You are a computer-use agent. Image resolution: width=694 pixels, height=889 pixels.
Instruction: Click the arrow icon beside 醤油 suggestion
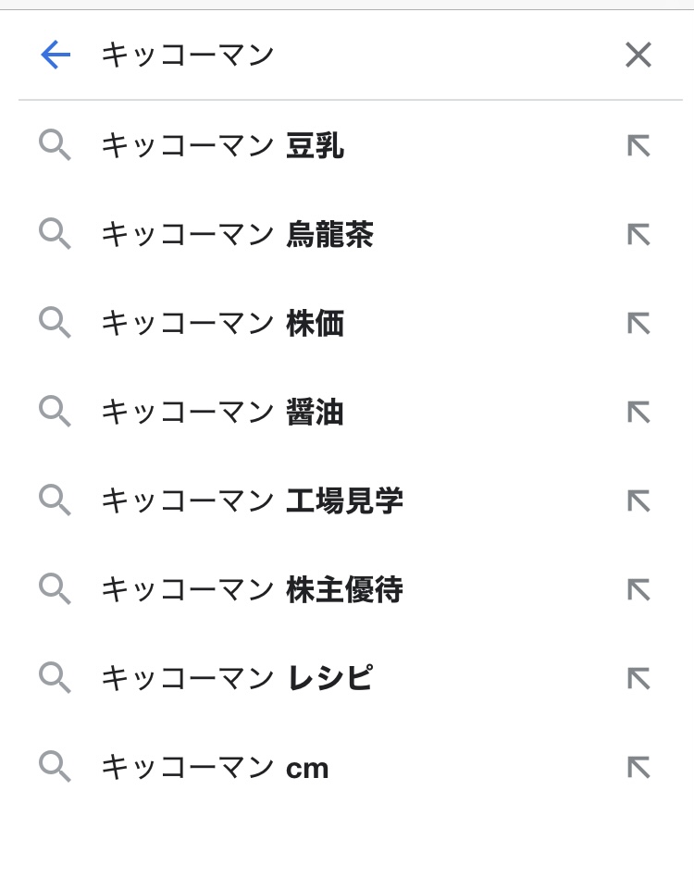pyautogui.click(x=638, y=413)
